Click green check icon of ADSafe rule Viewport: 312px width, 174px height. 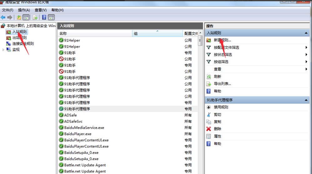(x=61, y=115)
